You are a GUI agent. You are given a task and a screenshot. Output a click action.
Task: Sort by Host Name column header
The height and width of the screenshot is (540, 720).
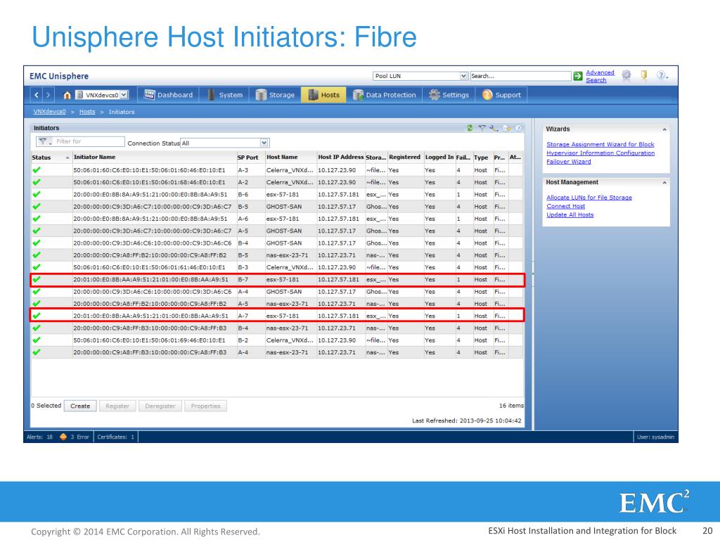click(x=291, y=157)
